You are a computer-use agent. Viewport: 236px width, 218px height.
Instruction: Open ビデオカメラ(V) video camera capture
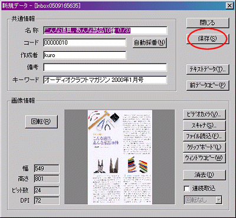click(204, 114)
